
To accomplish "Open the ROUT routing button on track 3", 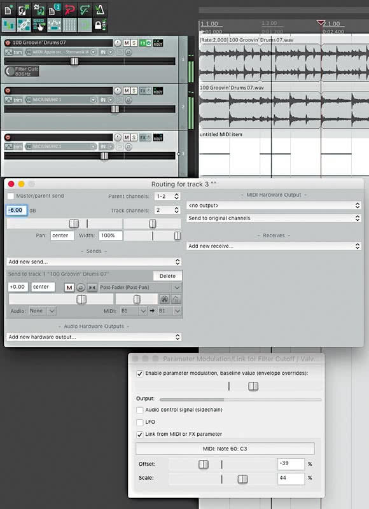I will point(158,137).
